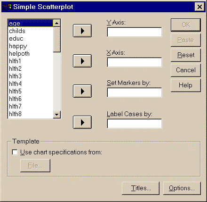Click the arrow button beside X Axis
The width and height of the screenshot is (207, 202).
82,61
